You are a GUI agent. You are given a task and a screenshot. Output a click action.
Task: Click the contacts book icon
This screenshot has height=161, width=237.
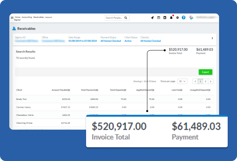click(165, 18)
